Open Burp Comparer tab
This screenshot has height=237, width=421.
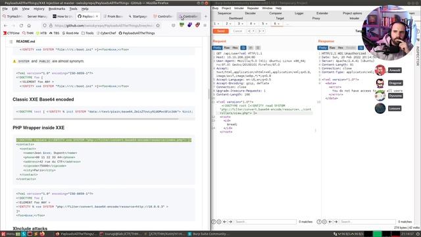tap(276, 13)
